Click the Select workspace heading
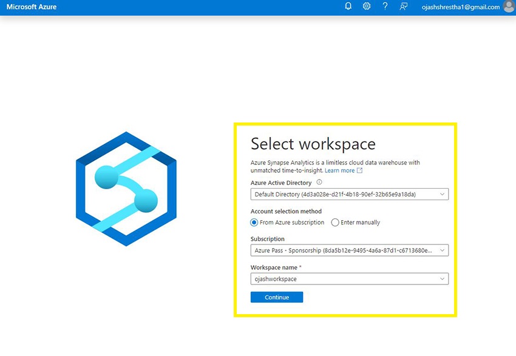This screenshot has height=356, width=516. [x=313, y=144]
